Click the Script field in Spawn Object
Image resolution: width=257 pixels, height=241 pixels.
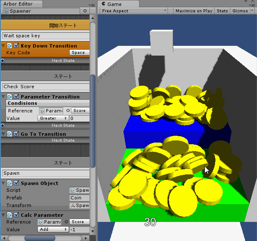(79, 190)
